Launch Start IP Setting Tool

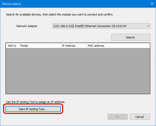[x=33, y=109]
